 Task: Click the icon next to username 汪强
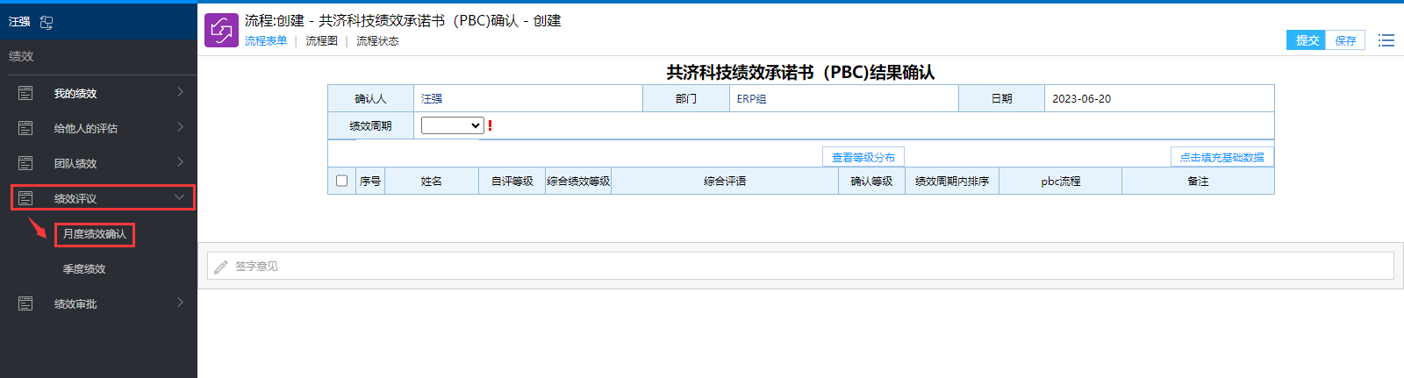[x=47, y=22]
